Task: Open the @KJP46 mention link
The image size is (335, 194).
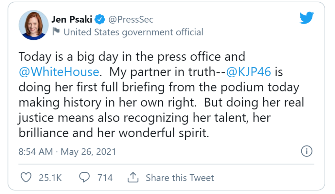Action: point(248,72)
